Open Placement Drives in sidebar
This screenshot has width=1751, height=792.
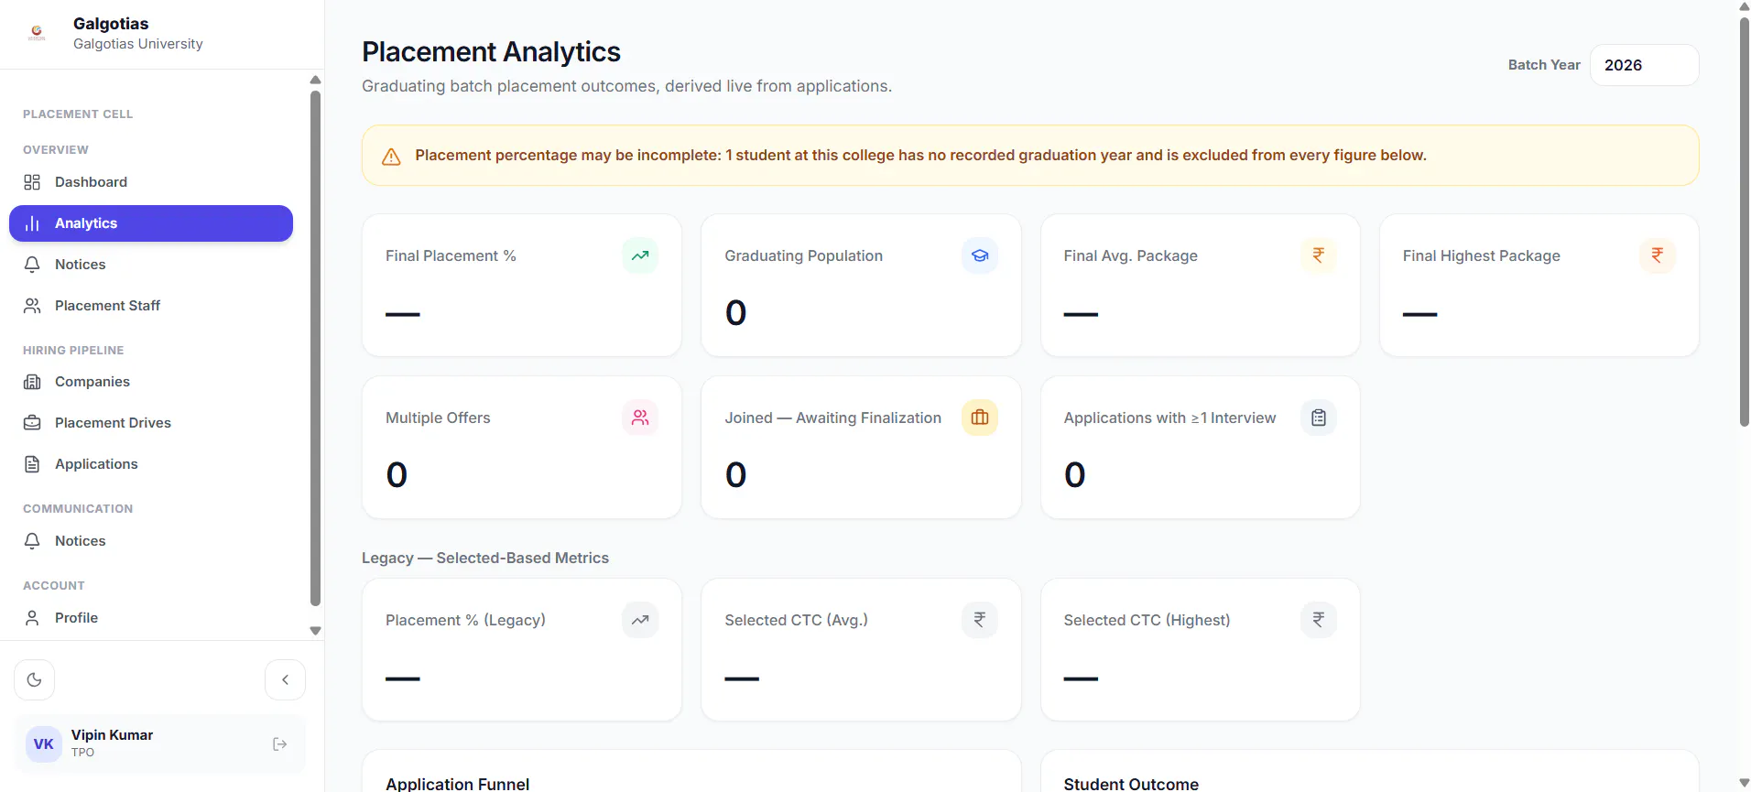point(151,423)
